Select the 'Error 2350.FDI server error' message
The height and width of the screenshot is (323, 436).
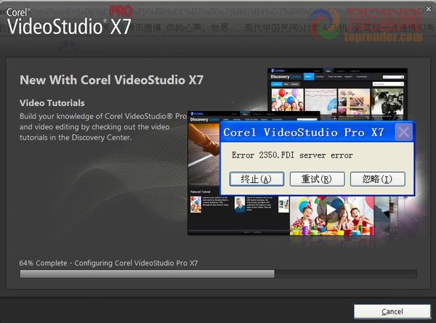[292, 155]
